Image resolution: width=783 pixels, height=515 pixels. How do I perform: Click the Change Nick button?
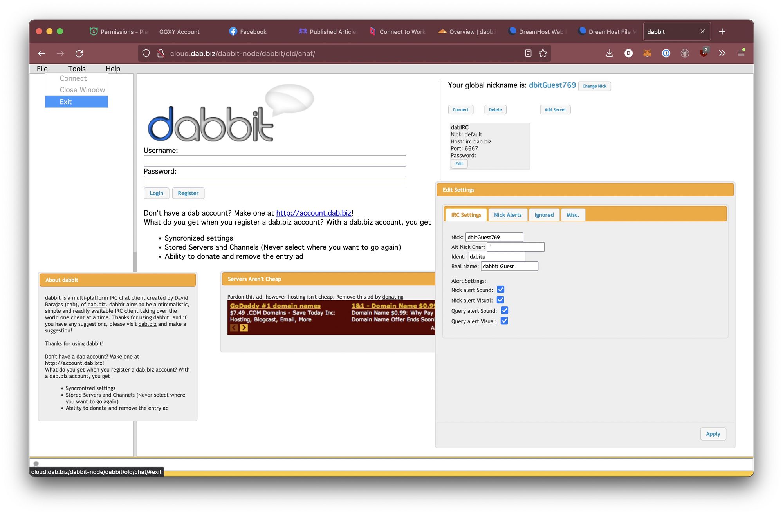(x=594, y=86)
